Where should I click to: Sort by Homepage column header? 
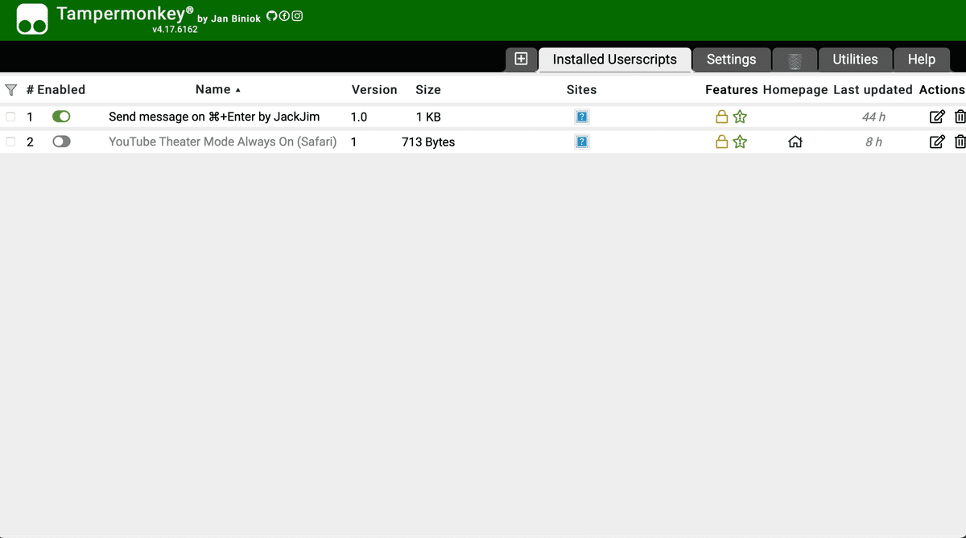[795, 90]
